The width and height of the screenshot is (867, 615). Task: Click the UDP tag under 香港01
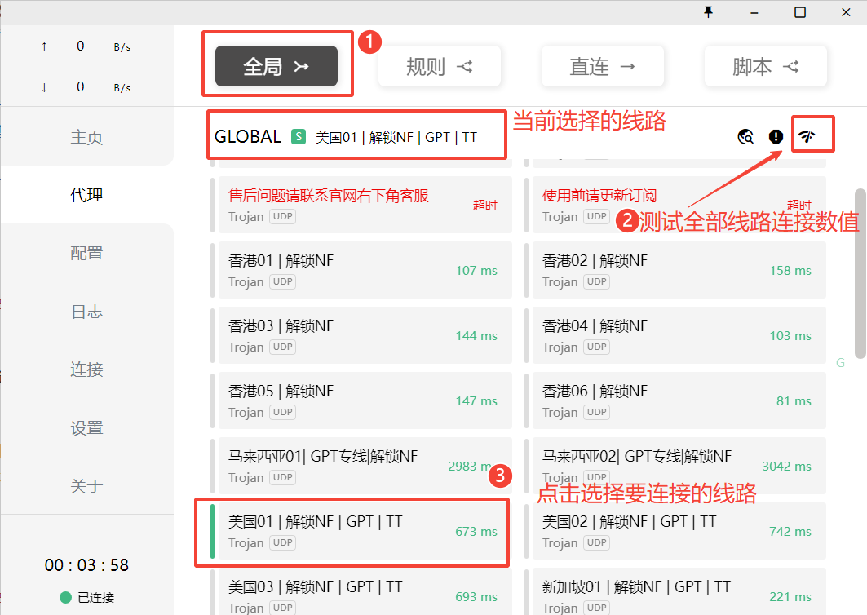[x=283, y=281]
